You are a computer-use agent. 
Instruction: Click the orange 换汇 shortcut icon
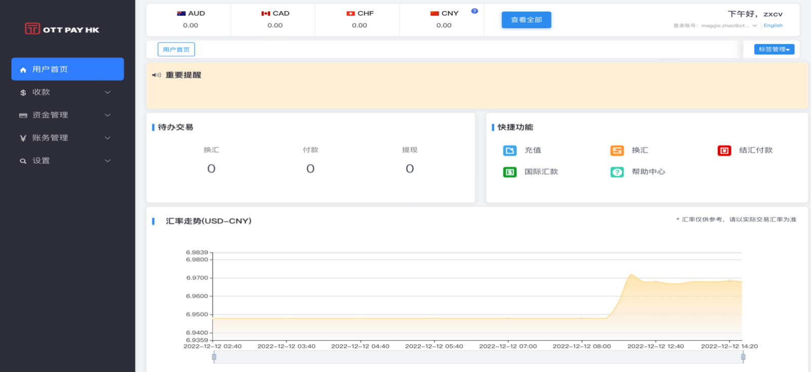617,151
